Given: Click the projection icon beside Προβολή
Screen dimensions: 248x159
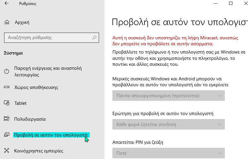Looking at the screenshot, I should tap(7, 135).
